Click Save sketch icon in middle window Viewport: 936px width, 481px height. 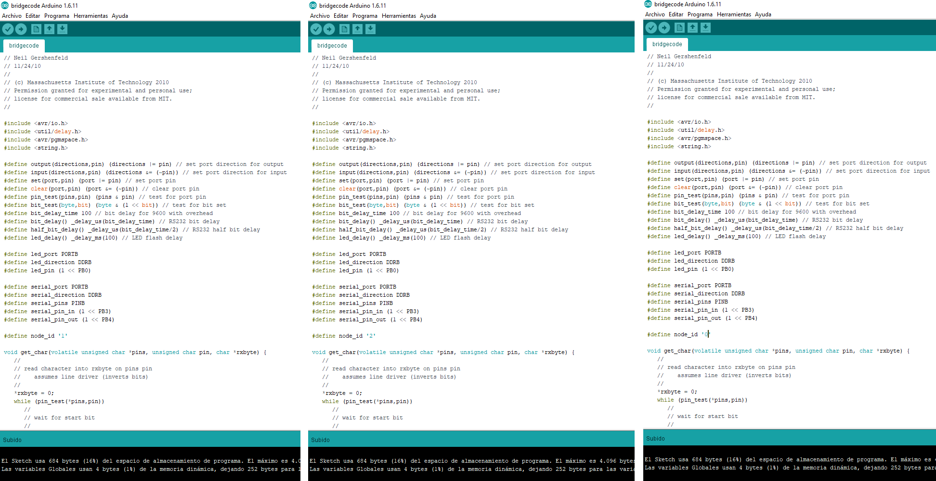point(370,29)
